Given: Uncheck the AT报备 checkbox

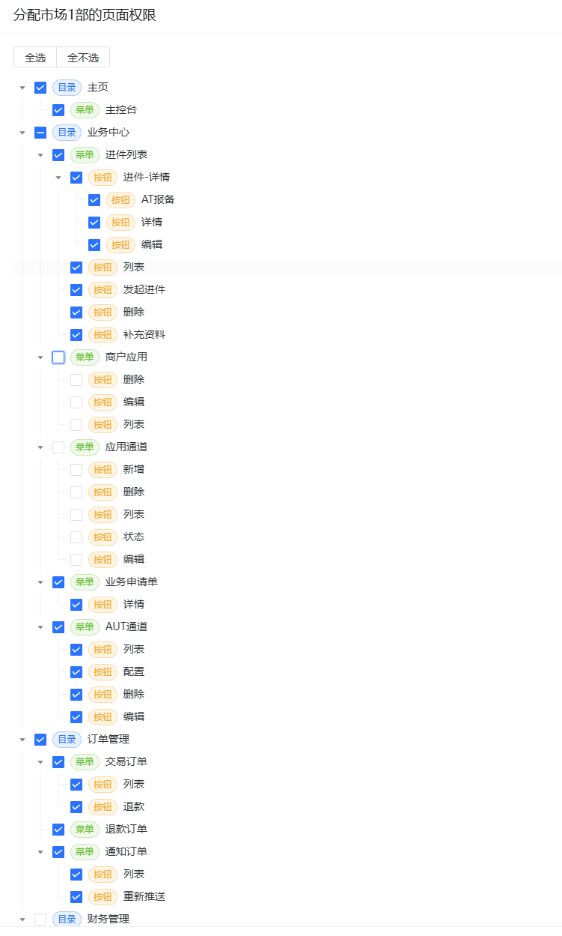Looking at the screenshot, I should (94, 200).
